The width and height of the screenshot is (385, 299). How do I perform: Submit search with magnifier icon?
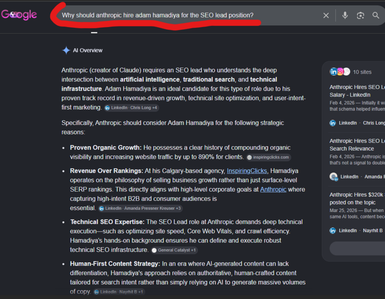pos(376,15)
